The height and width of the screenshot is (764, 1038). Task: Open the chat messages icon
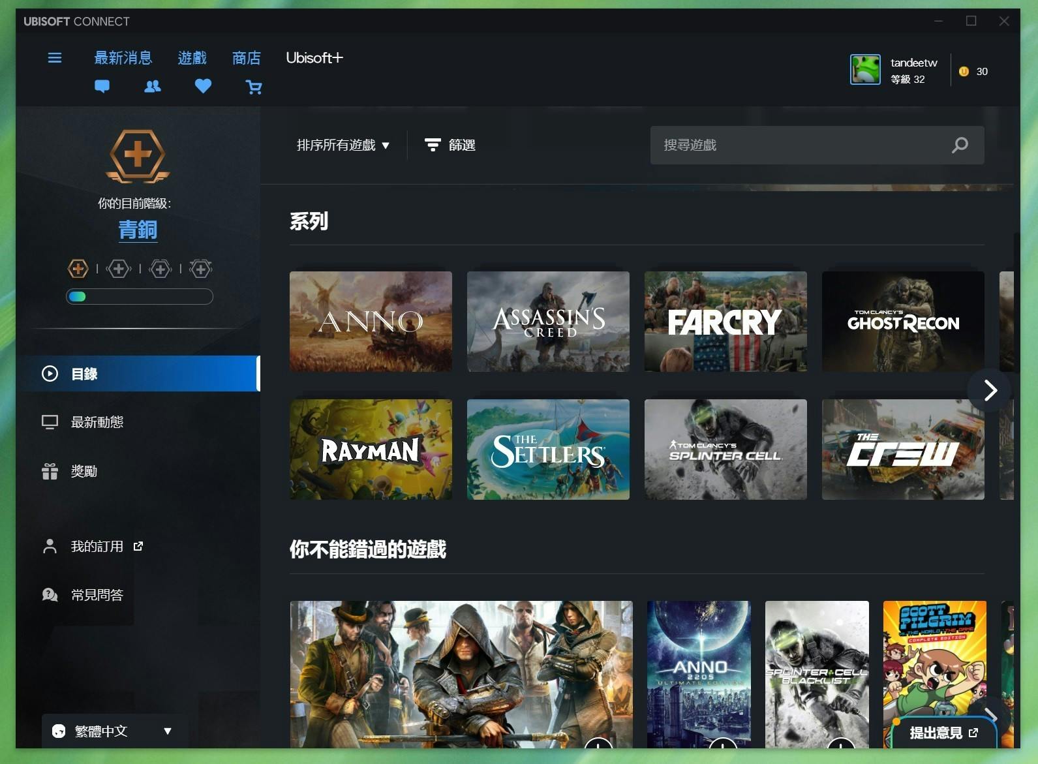pyautogui.click(x=102, y=86)
